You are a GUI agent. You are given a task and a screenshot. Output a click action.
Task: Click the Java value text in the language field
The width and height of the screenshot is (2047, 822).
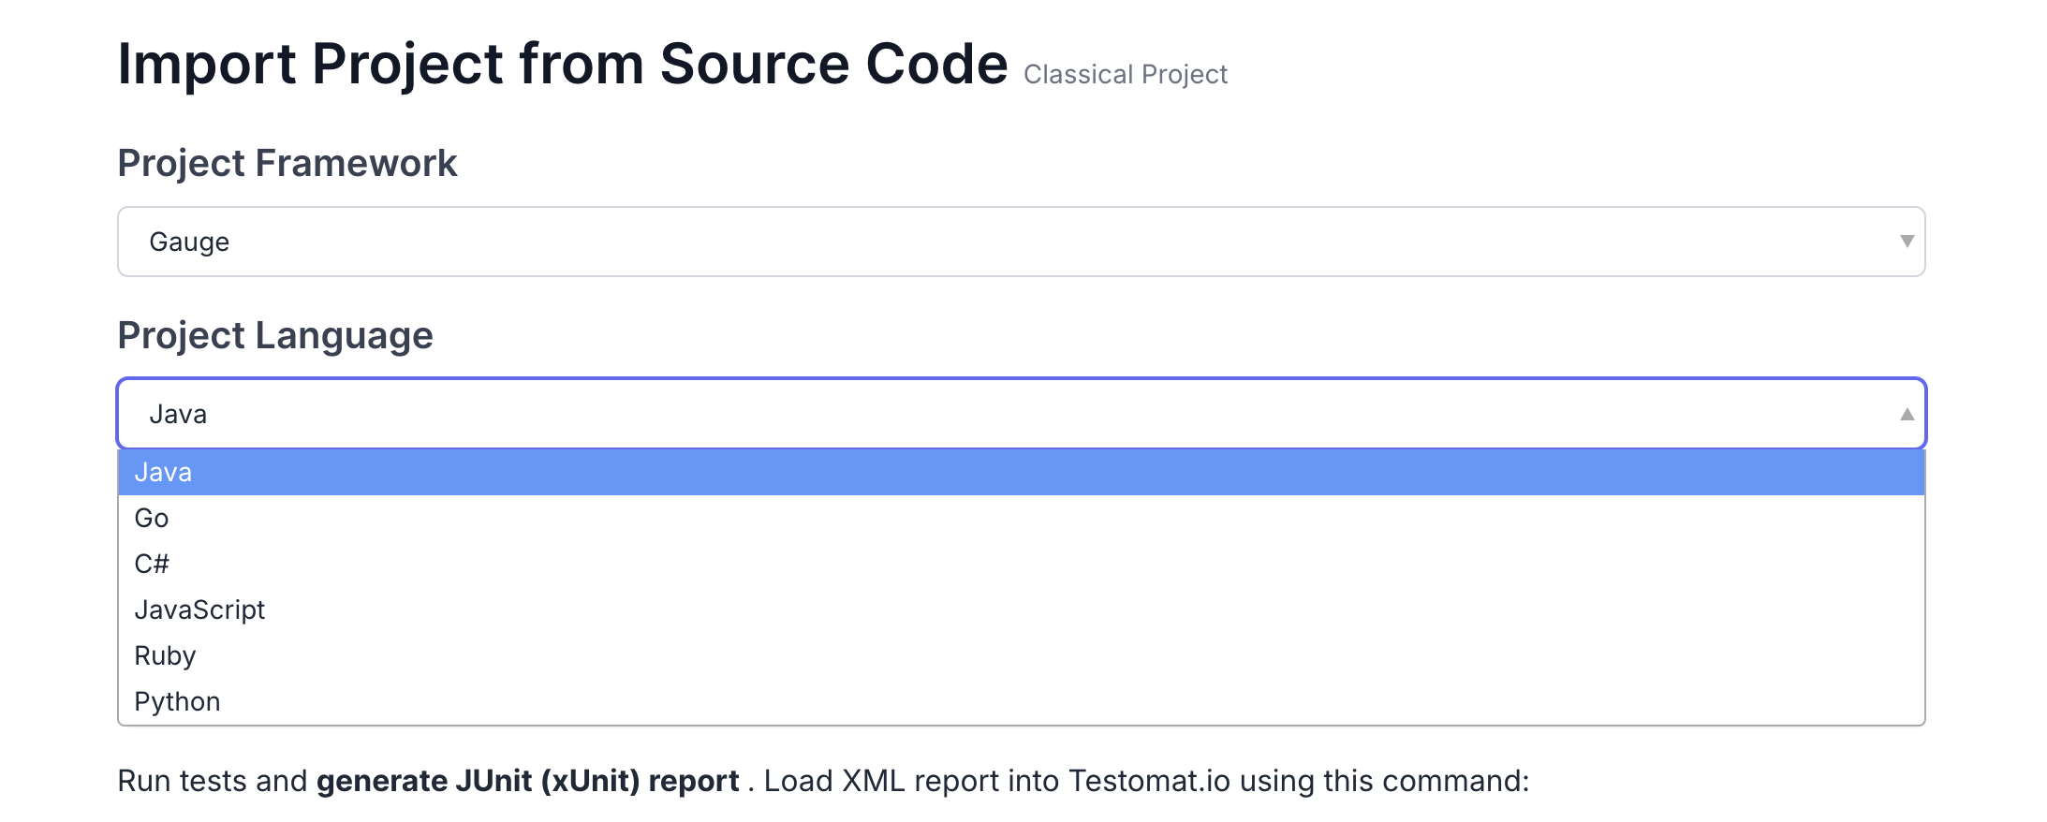[x=178, y=414]
